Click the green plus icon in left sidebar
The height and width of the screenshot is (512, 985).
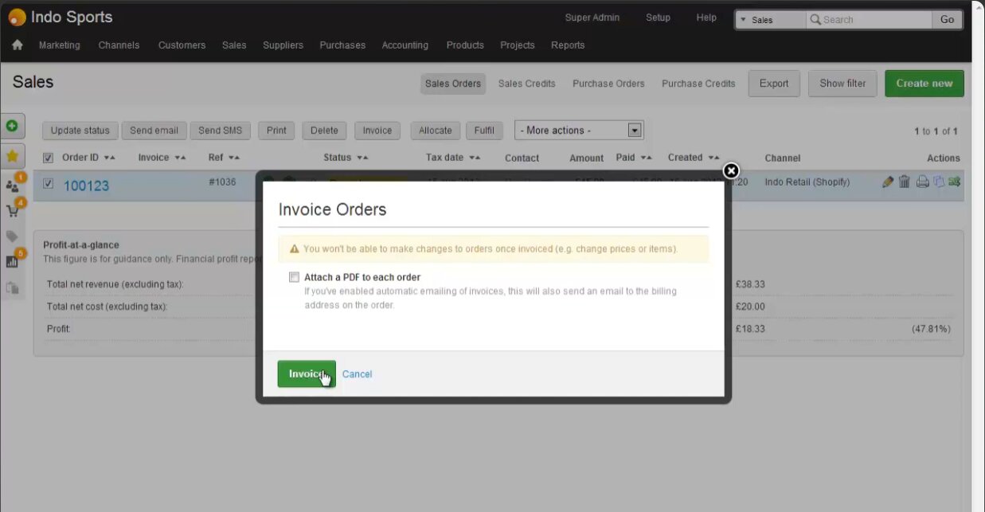[12, 126]
